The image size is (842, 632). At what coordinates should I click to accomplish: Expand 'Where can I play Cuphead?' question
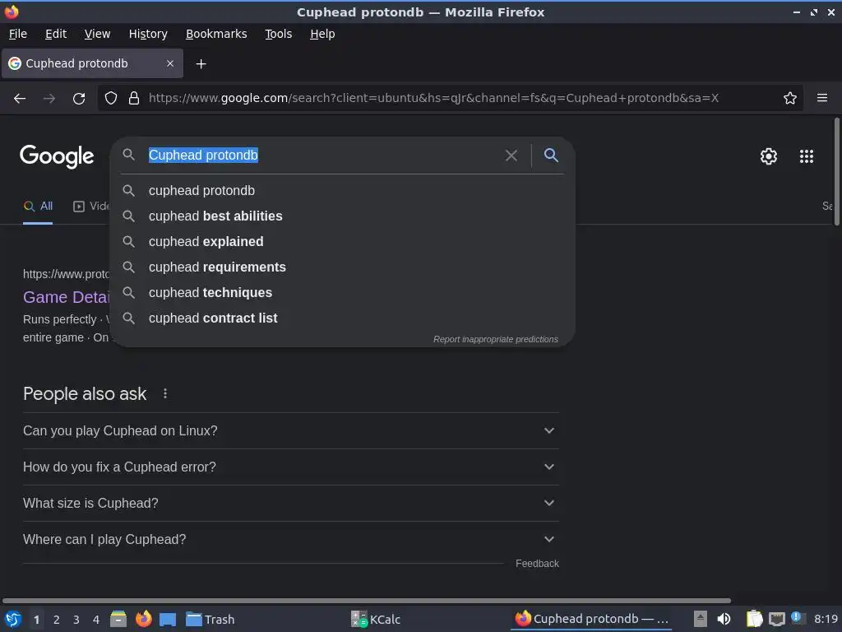290,540
